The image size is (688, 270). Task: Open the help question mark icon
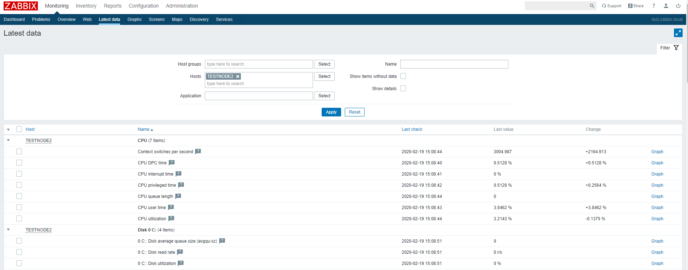coord(653,6)
